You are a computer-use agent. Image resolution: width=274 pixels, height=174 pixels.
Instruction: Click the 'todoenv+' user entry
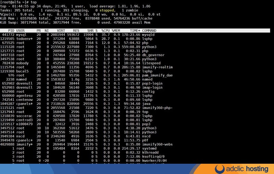pyautogui.click(x=24, y=39)
